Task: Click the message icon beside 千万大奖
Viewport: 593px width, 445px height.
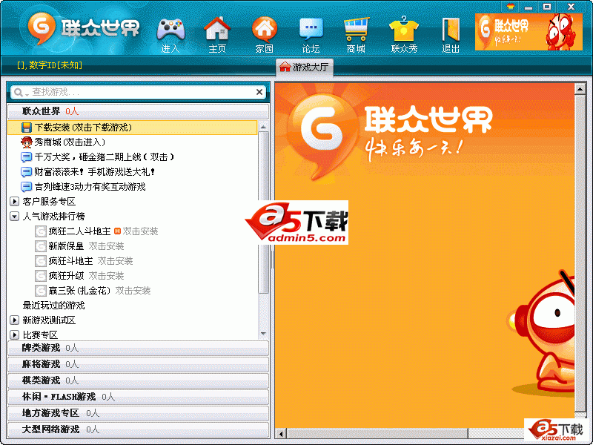Action: [x=26, y=157]
